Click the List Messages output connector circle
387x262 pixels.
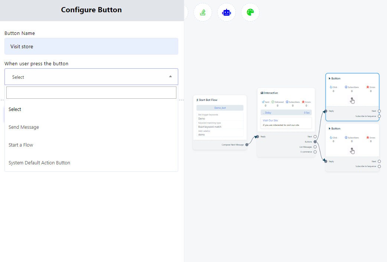coord(315,147)
